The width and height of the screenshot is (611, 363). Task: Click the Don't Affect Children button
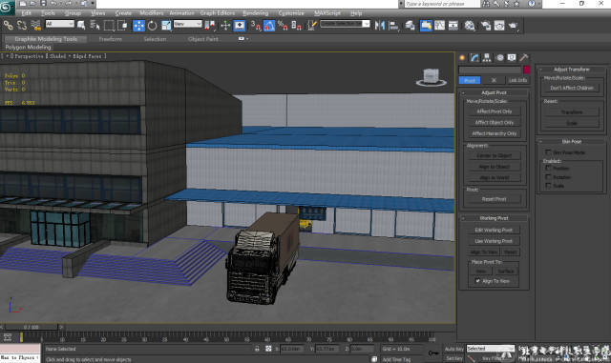point(572,88)
